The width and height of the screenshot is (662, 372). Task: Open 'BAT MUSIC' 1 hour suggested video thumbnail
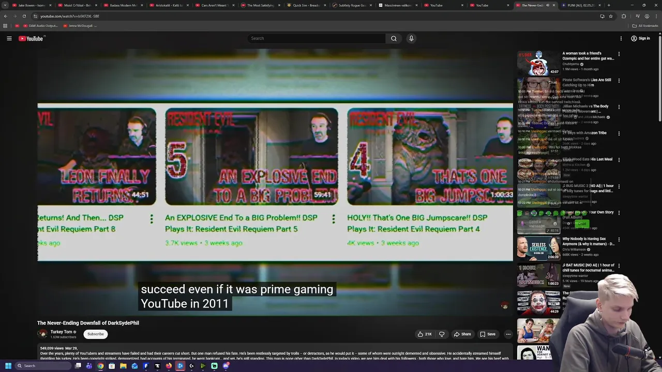[x=538, y=275]
